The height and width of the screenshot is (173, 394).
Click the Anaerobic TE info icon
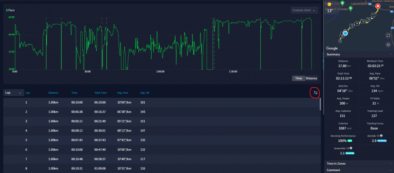point(351,148)
